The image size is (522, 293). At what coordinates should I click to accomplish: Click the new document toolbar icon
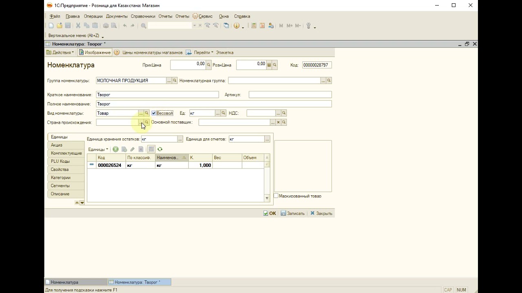[x=51, y=26]
